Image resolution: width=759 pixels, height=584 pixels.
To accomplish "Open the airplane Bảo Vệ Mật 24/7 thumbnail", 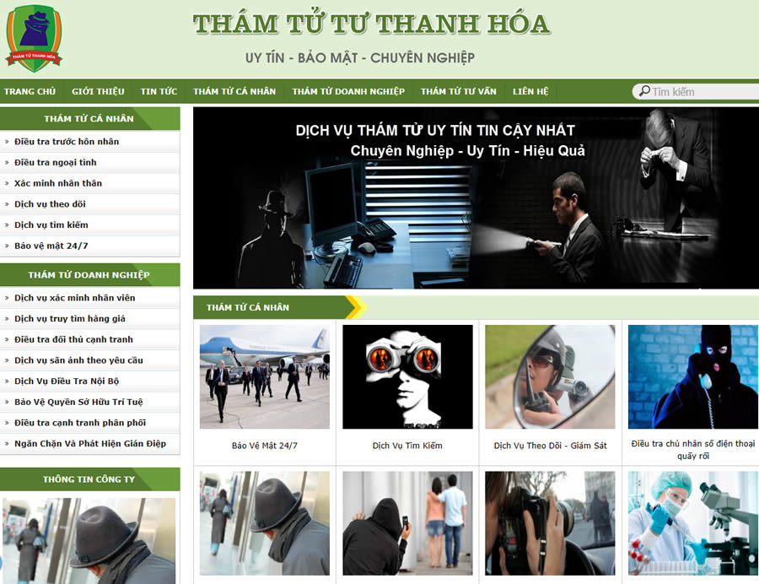I will click(265, 376).
